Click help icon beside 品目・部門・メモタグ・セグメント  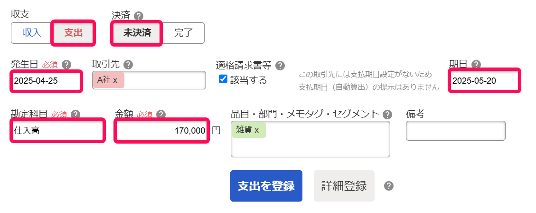coord(387,114)
